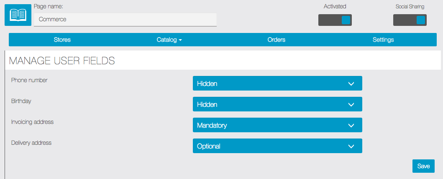
Task: Click the Manage User Fields heading
Action: tap(62, 61)
